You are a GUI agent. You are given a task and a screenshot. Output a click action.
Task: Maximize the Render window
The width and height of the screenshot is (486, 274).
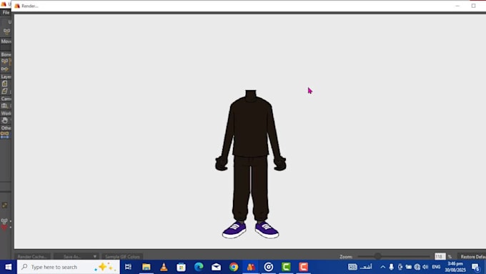click(x=473, y=6)
